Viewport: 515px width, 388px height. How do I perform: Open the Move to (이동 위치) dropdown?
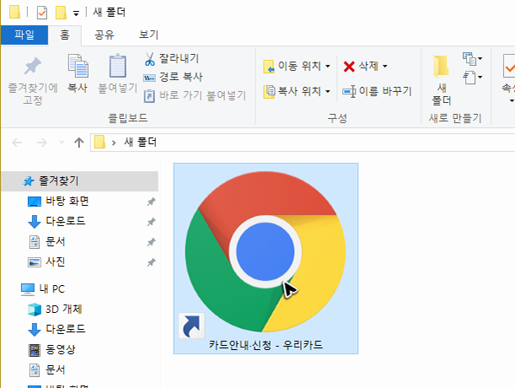[297, 66]
